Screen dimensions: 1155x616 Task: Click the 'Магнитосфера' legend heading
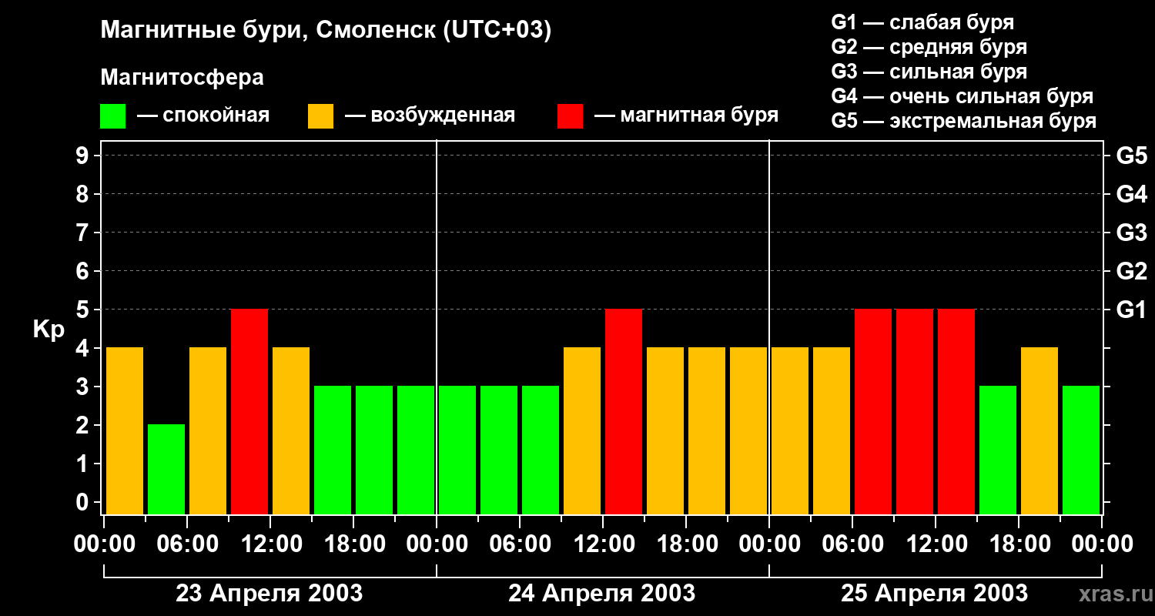click(182, 78)
